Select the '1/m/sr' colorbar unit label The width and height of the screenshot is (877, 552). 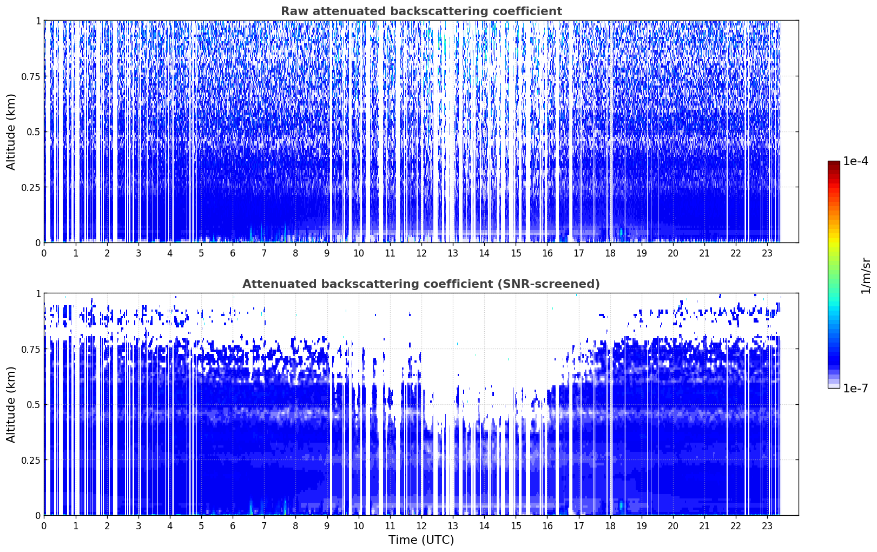coord(866,276)
